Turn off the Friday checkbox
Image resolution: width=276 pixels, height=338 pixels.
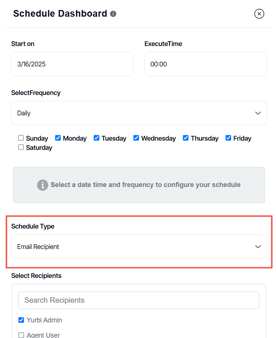tap(228, 138)
